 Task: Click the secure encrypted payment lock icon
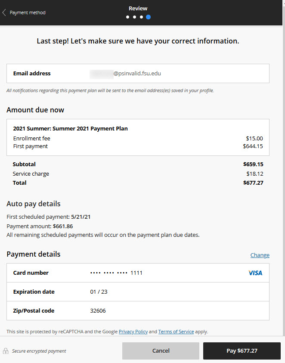[x=6, y=351]
